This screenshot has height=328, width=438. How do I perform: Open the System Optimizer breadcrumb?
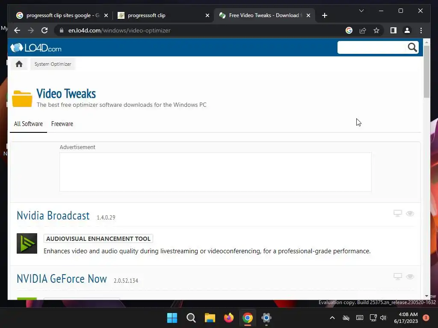(x=53, y=64)
